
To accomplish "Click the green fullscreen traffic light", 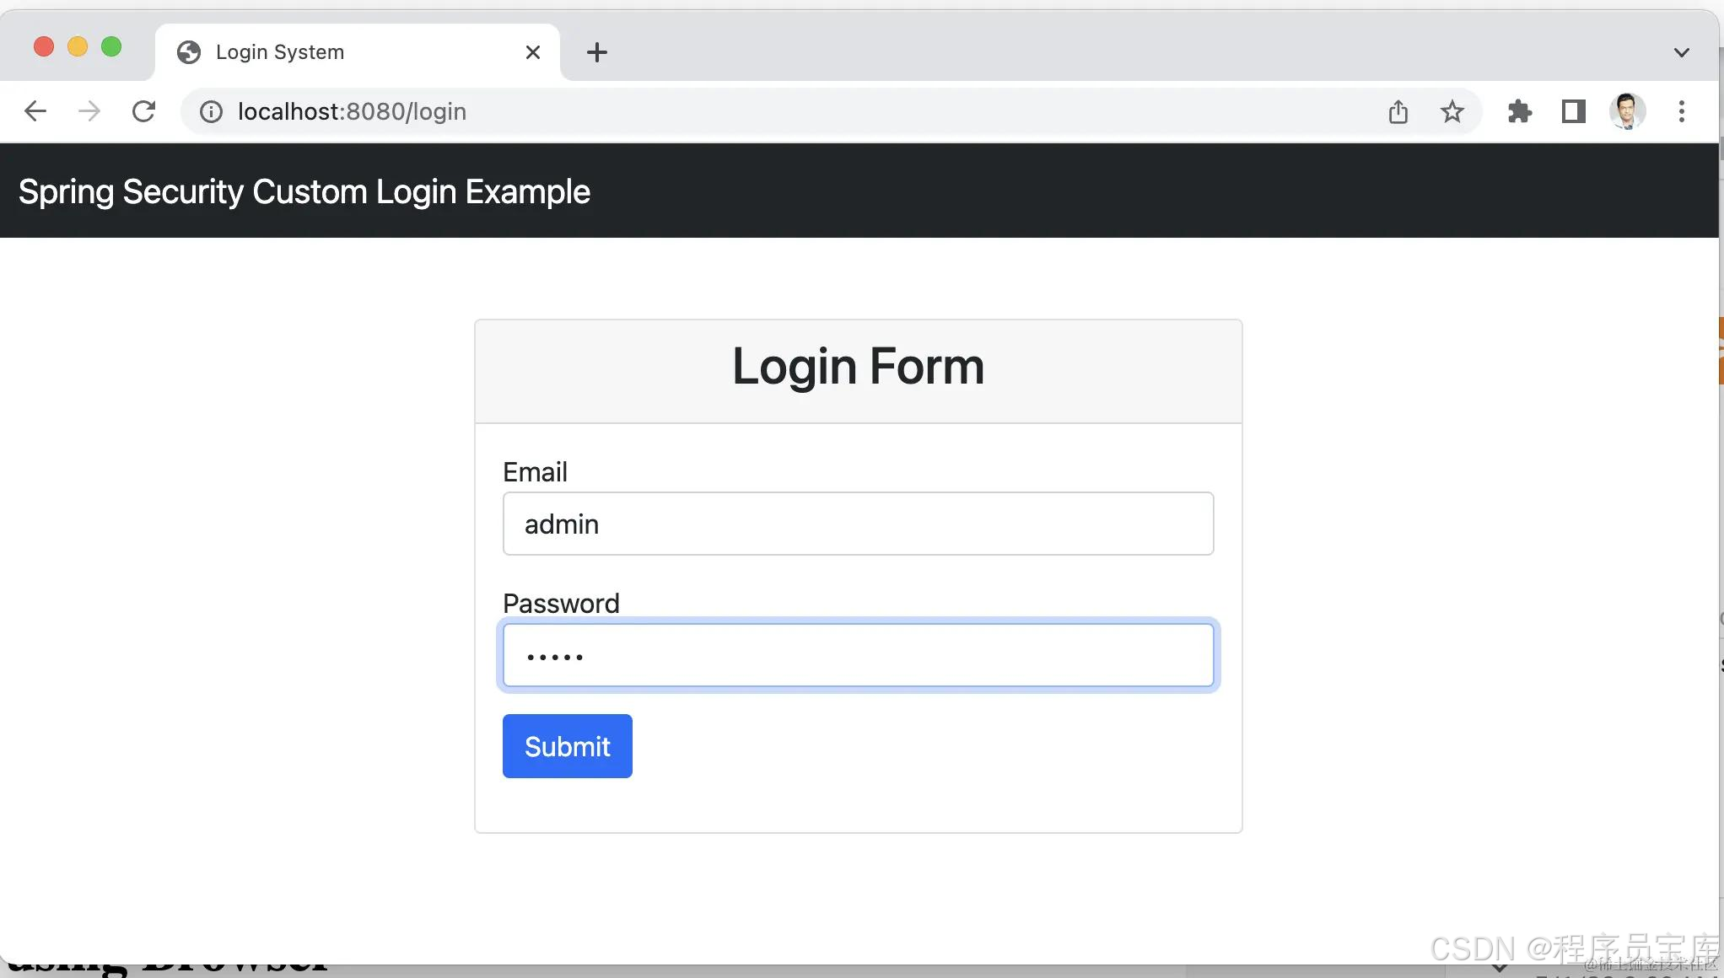I will point(111,46).
